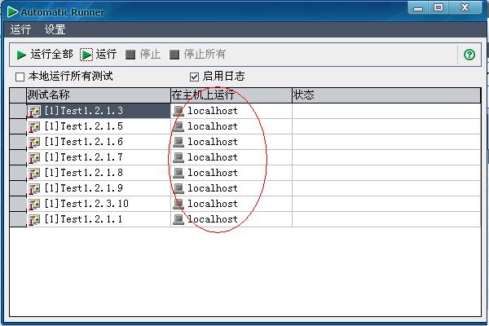Select test icon for [1]Test1.2.1.8
The height and width of the screenshot is (326, 489).
pyautogui.click(x=34, y=173)
